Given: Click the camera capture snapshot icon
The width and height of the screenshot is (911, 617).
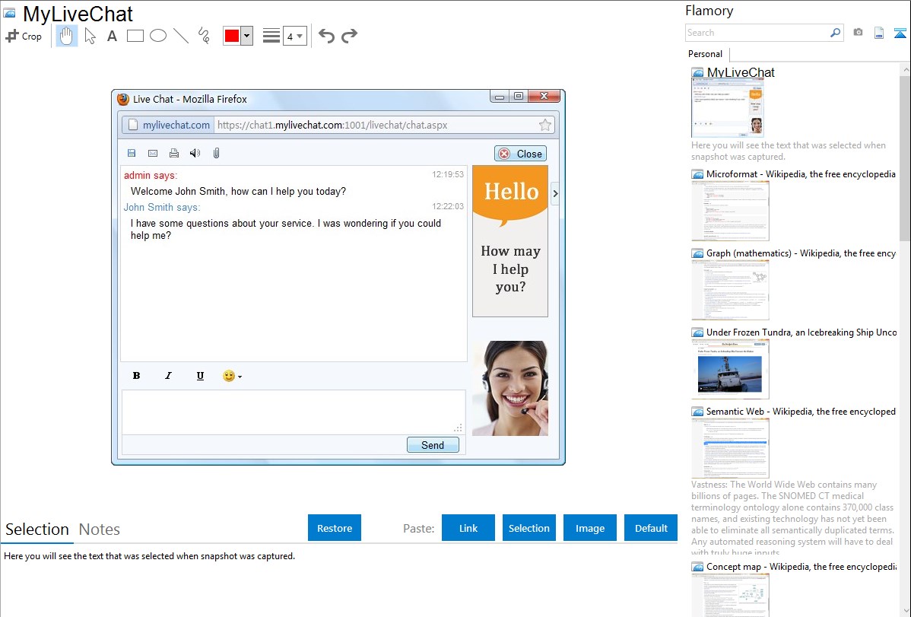Looking at the screenshot, I should pos(858,33).
